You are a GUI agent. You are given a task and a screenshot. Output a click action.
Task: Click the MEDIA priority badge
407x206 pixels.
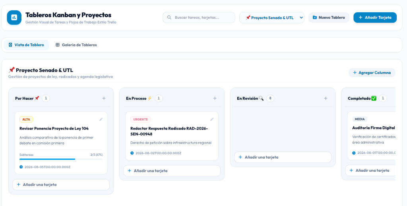[359, 119]
